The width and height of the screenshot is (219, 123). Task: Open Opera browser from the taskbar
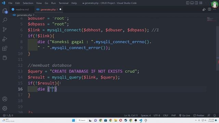tap(121, 120)
